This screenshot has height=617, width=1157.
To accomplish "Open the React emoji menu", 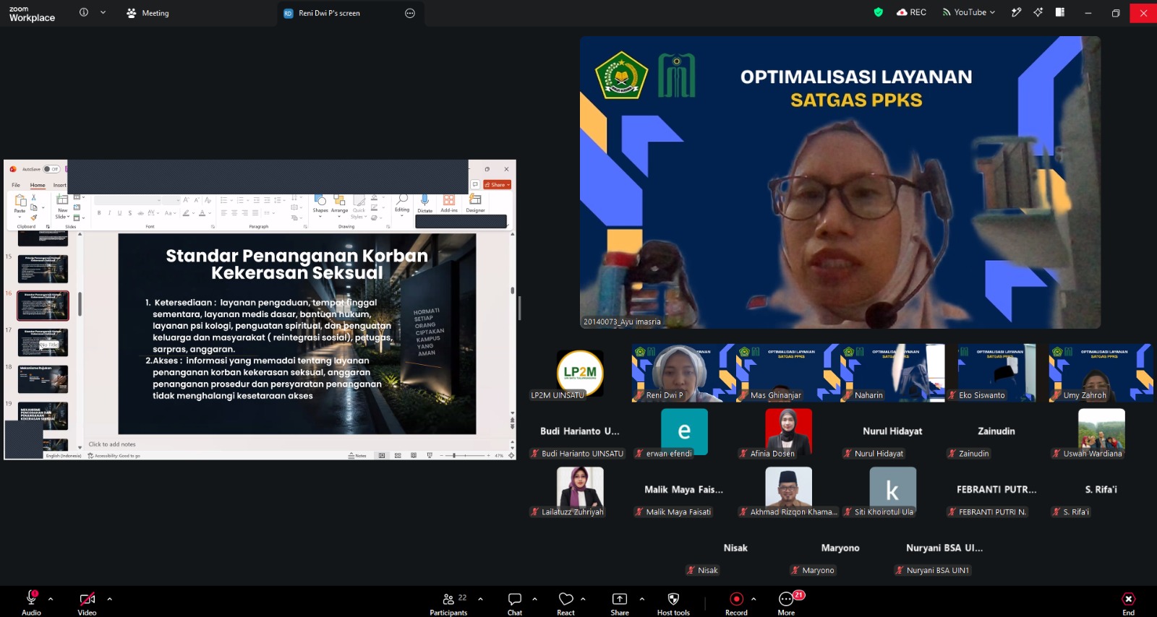I will tap(565, 599).
